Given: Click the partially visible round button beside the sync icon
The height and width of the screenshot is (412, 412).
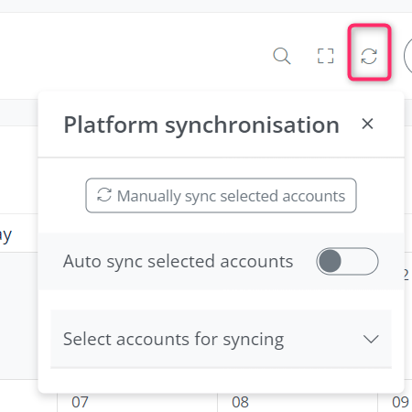Looking at the screenshot, I should (408, 57).
